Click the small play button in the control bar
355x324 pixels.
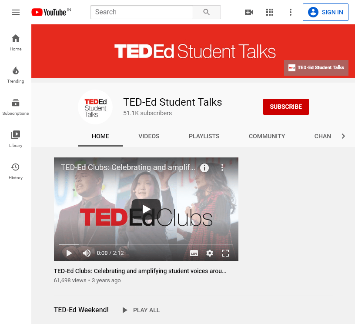point(69,253)
